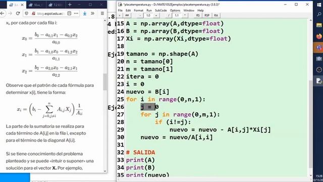The width and height of the screenshot is (323, 182).
Task: Click the '##' comment button in toolbar
Action: 127,15
